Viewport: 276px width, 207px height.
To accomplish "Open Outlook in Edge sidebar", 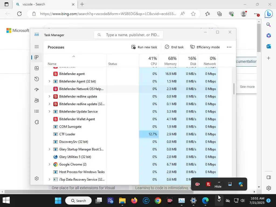I will (268, 46).
